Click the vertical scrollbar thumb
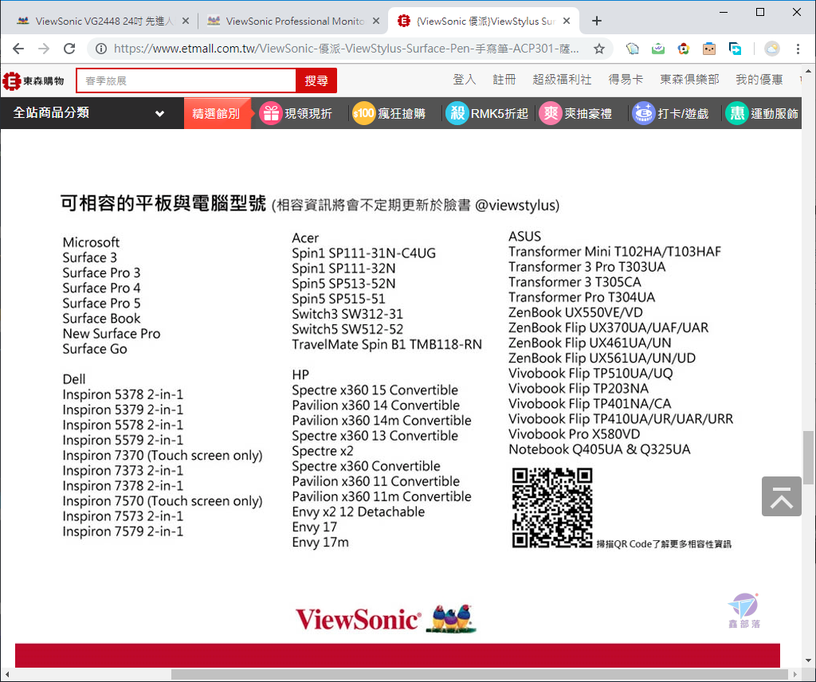This screenshot has width=816, height=682. point(808,457)
